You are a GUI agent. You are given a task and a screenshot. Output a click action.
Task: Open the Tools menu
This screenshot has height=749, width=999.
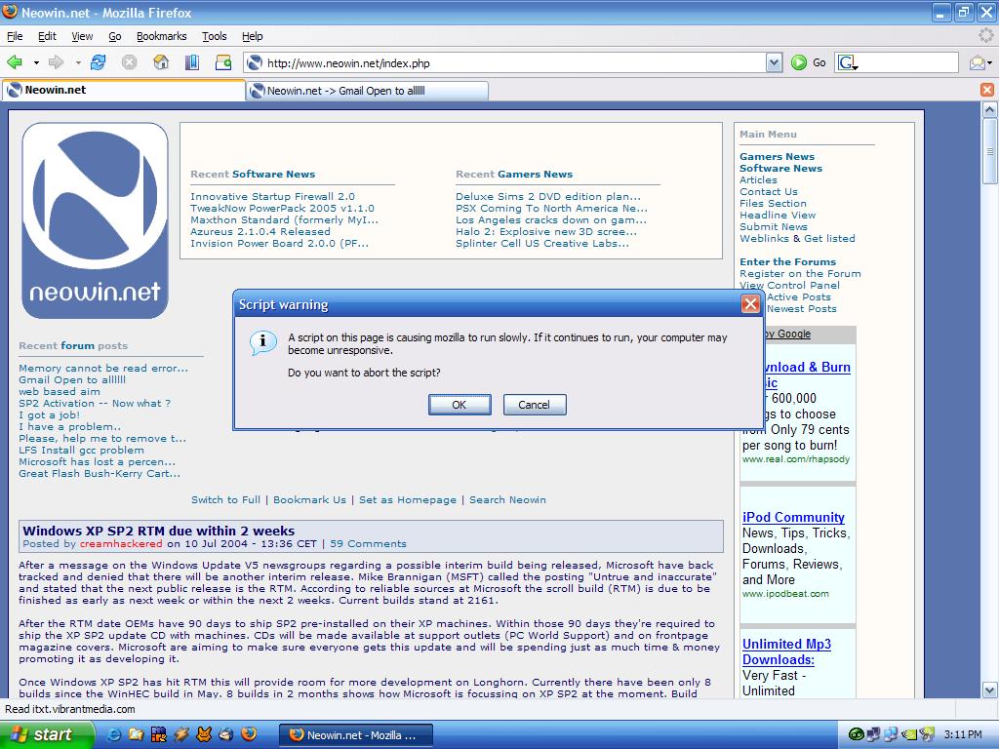[x=214, y=36]
